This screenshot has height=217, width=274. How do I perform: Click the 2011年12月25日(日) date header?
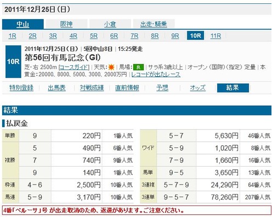[37, 9]
